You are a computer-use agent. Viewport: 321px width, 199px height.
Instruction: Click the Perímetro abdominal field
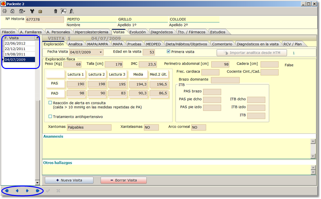click(220, 64)
